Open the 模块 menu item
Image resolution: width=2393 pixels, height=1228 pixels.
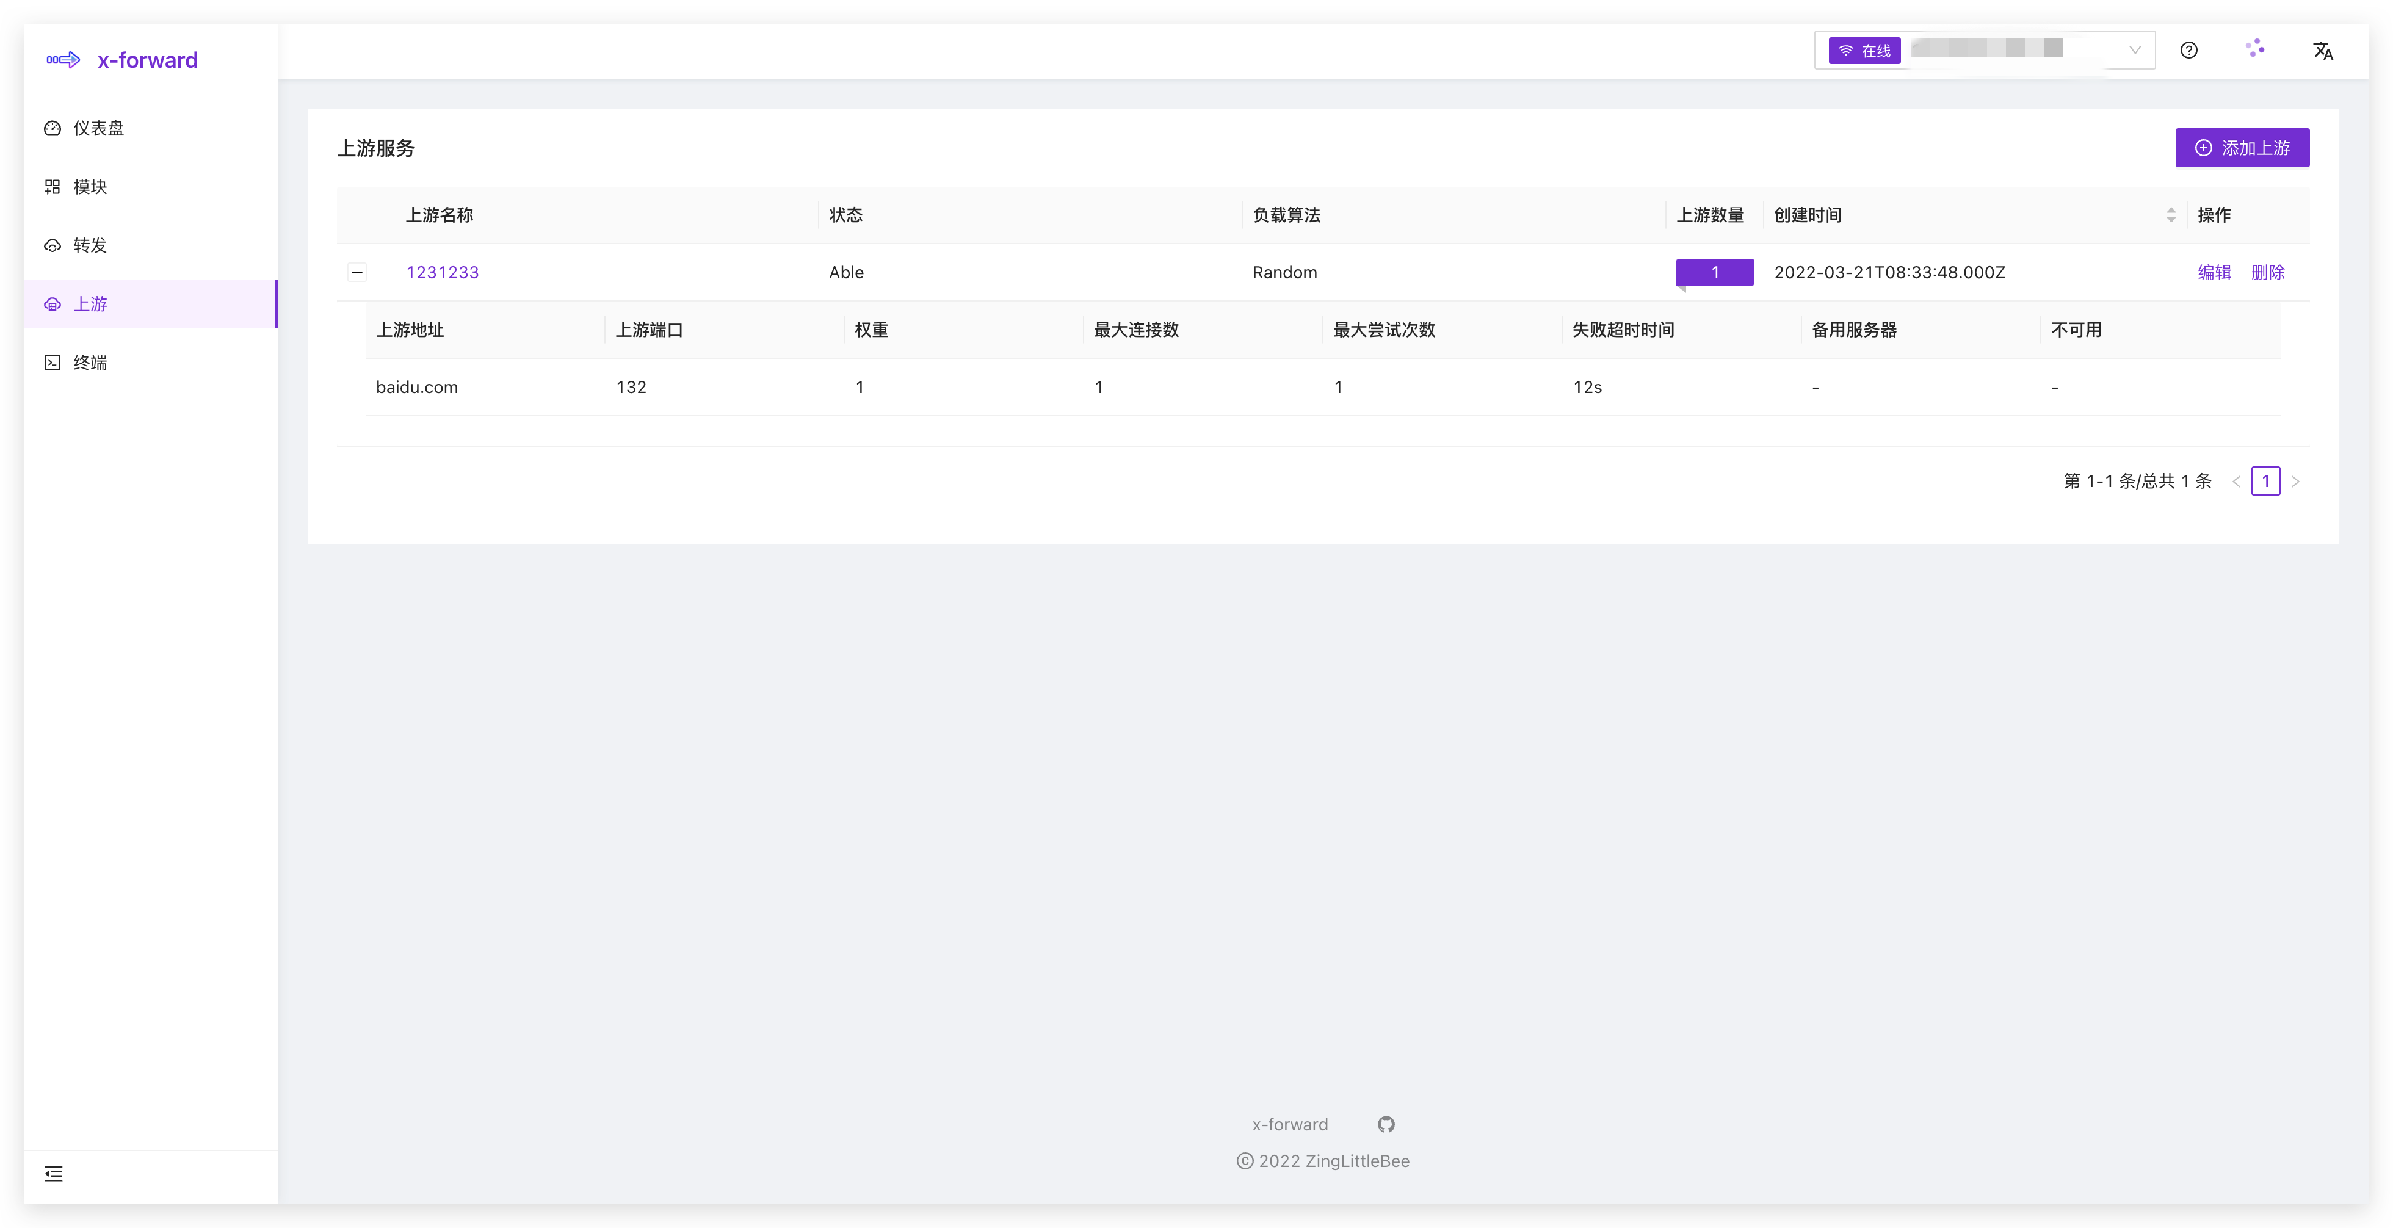pyautogui.click(x=90, y=187)
